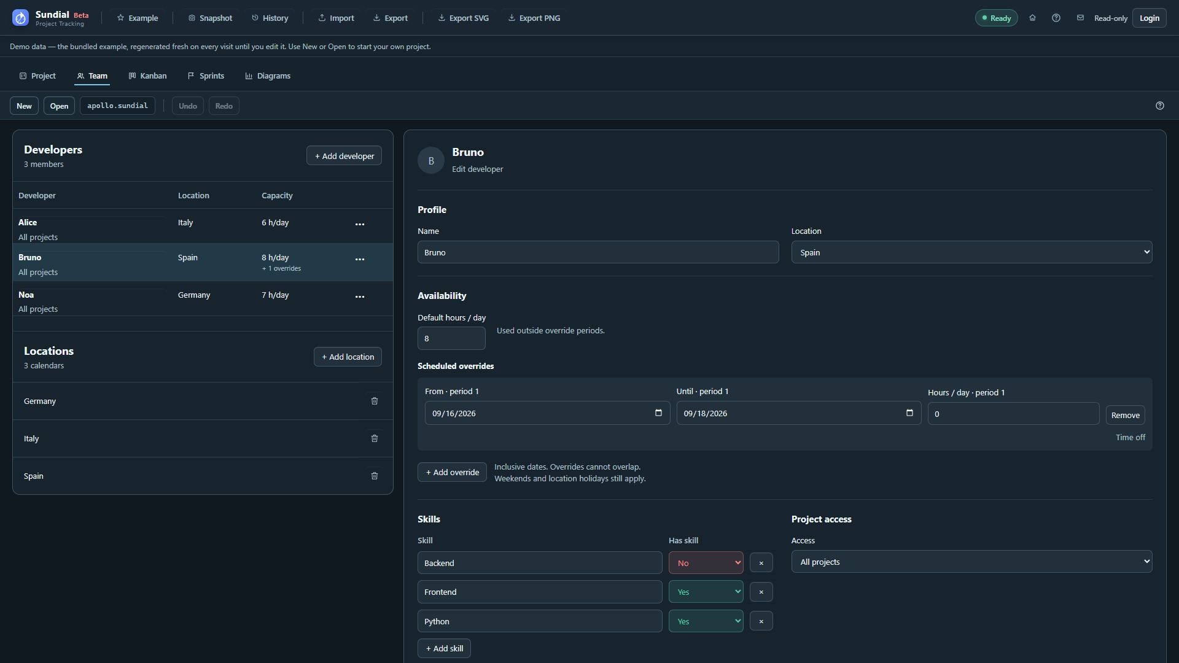1179x663 pixels.
Task: Click Add override
Action: pyautogui.click(x=452, y=472)
